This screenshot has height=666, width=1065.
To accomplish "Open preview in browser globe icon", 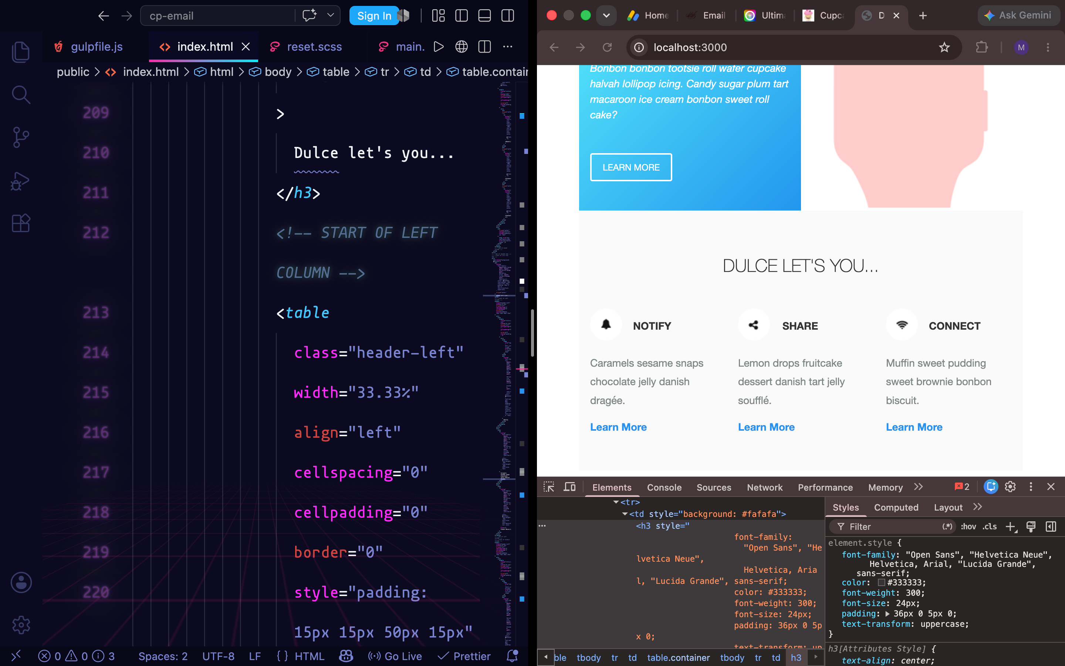I will (x=461, y=46).
